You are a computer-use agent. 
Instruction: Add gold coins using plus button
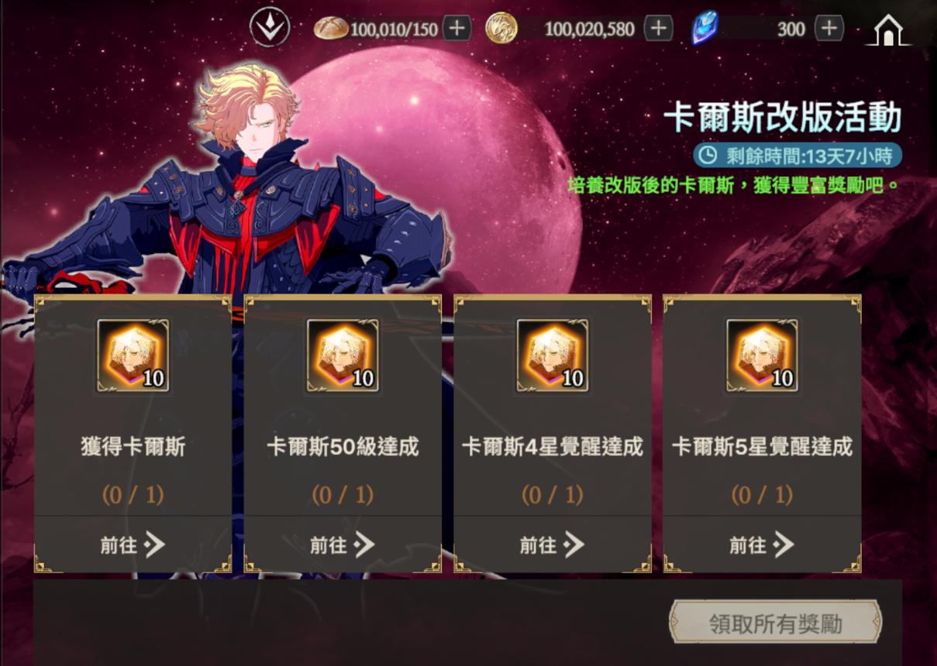(658, 29)
